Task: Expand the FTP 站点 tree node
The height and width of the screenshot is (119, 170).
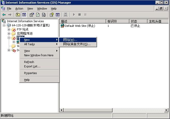Action: coord(9,30)
